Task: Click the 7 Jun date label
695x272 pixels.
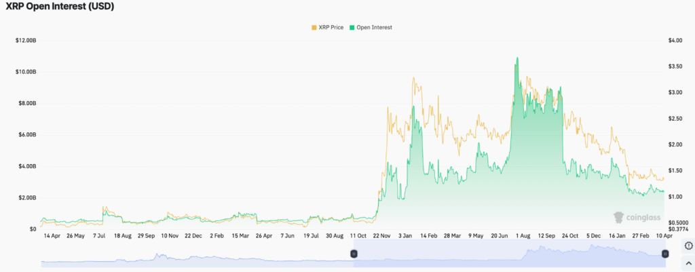Action: (287, 236)
